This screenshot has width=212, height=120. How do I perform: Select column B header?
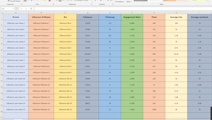click(x=41, y=13)
